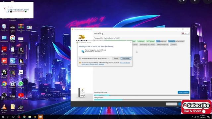Open the EN language dropdown in the installer
212x119 pixels.
(x=185, y=33)
